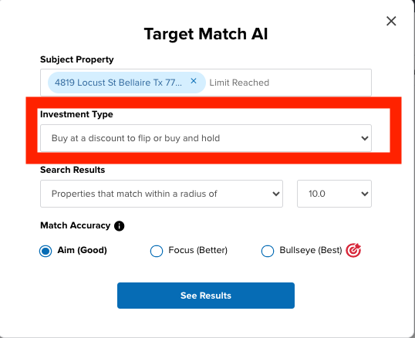Click the Subject Property input field
The height and width of the screenshot is (338, 415).
tap(206, 83)
